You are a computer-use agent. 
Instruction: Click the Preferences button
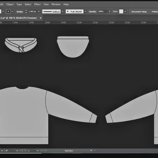pos(154,11)
